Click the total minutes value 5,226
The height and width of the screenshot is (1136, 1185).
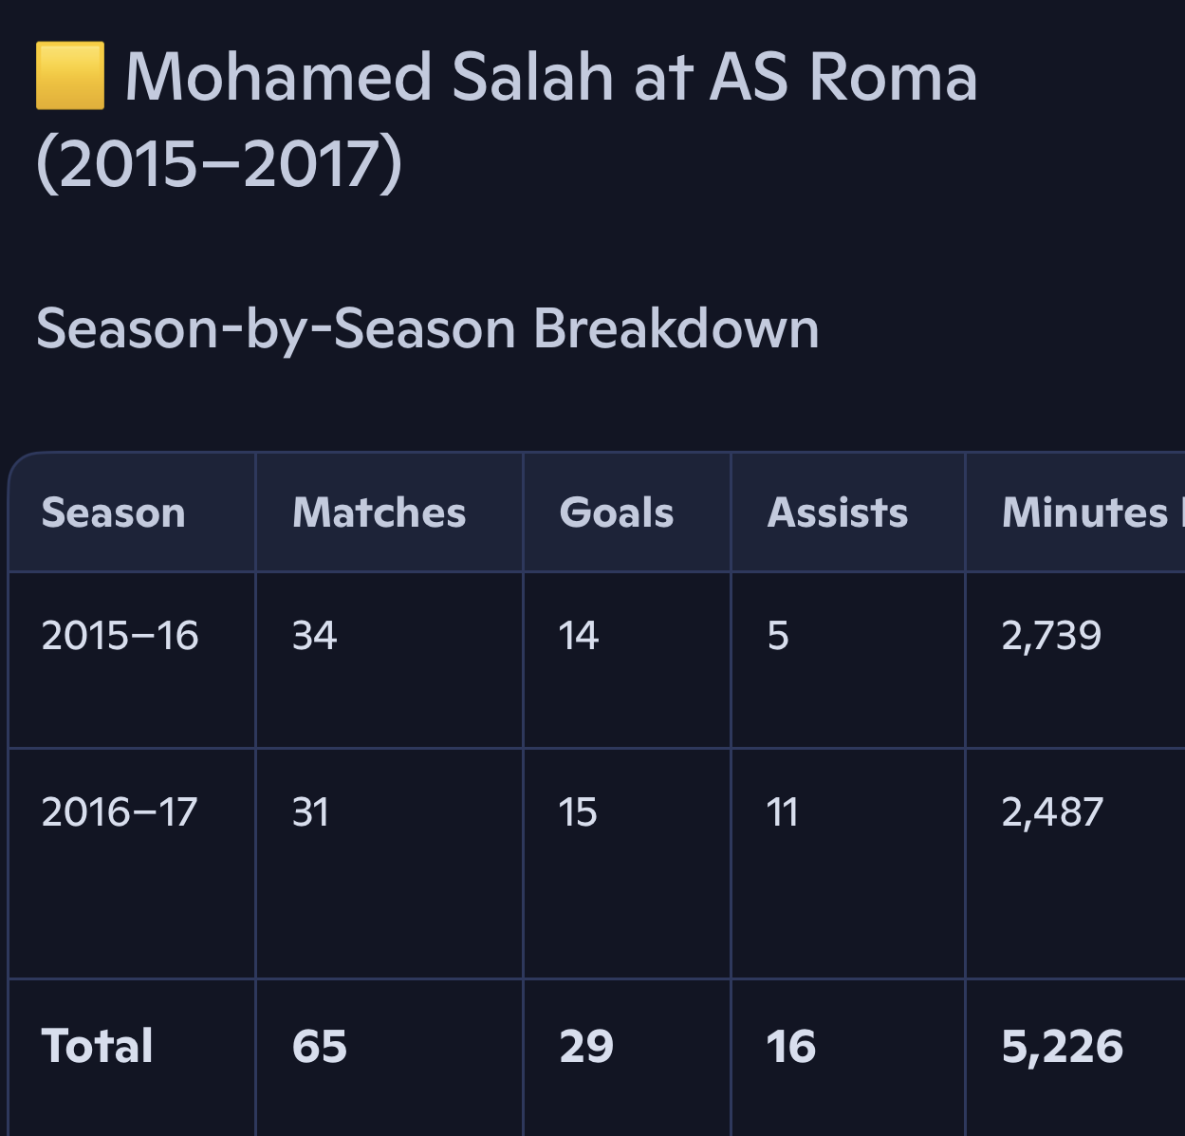(1063, 1046)
